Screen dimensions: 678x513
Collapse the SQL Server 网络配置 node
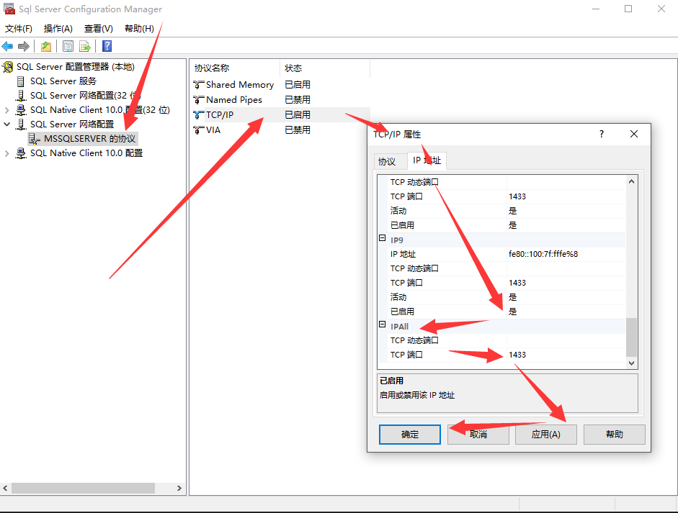pyautogui.click(x=7, y=124)
